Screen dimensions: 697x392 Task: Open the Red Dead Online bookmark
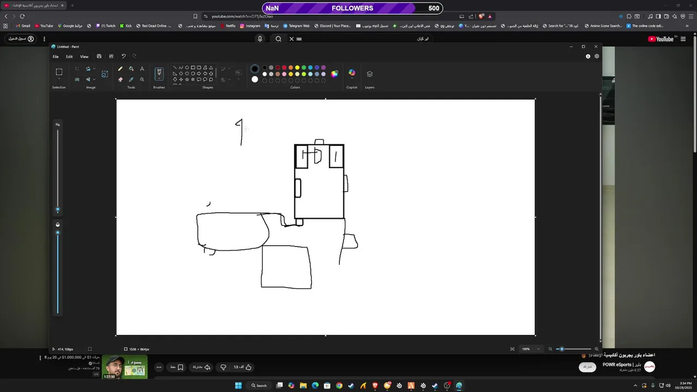(154, 26)
